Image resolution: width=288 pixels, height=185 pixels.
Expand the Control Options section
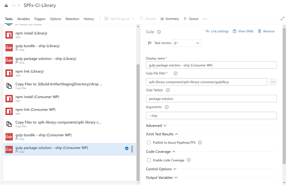(161, 169)
